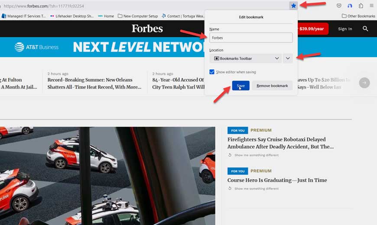Open the Up To $20 Billion headline
Screen dimensions: 377x225
[323, 84]
